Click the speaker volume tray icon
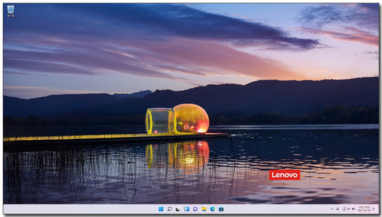 pyautogui.click(x=348, y=209)
